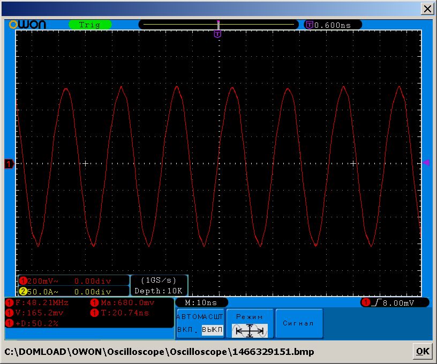The image size is (437, 364).
Task: Click the purple T trigger position marker
Action: (217, 34)
